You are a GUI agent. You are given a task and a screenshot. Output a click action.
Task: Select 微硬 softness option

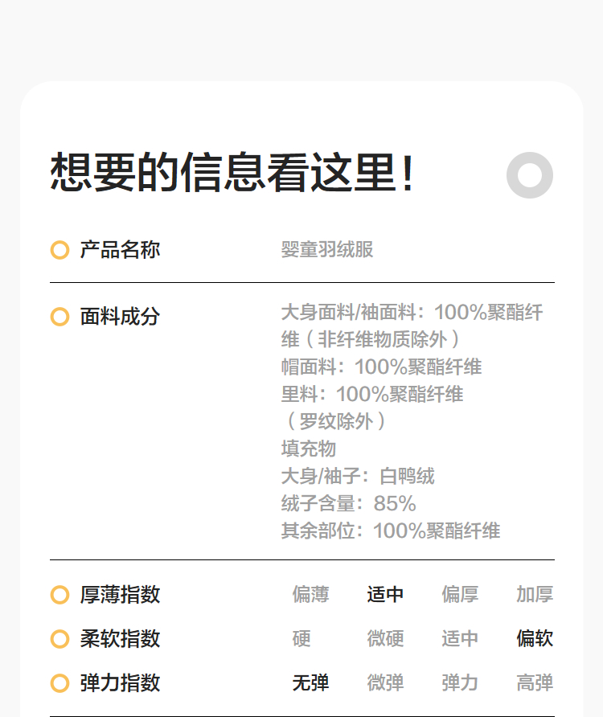385,639
